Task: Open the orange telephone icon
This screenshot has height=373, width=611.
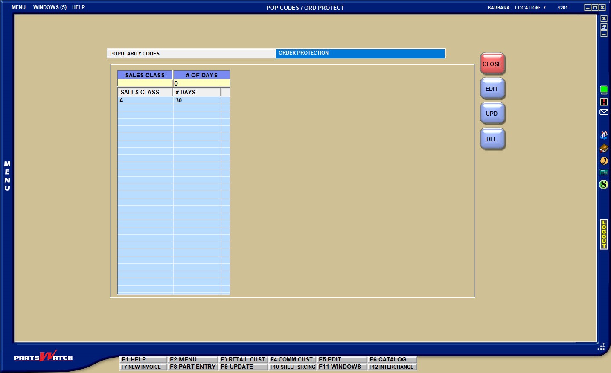Action: (604, 161)
